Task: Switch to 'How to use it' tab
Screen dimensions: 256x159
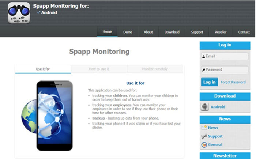Action: tap(99, 69)
